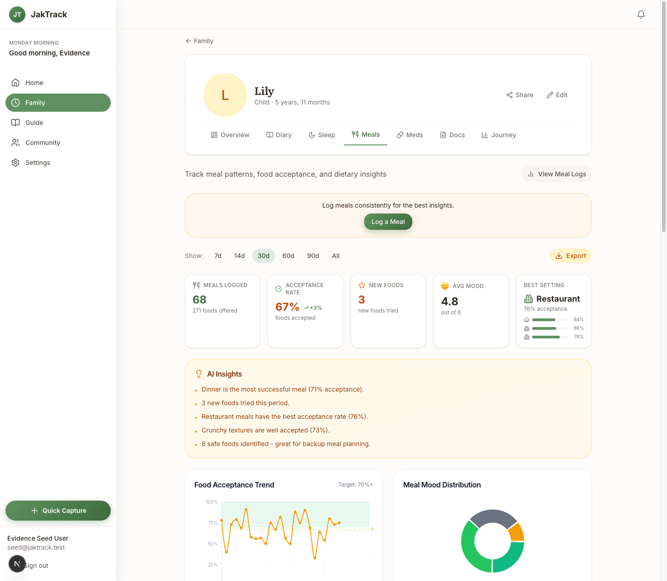Open Settings gear in sidebar
Screen dimensions: 667x581
click(x=15, y=163)
